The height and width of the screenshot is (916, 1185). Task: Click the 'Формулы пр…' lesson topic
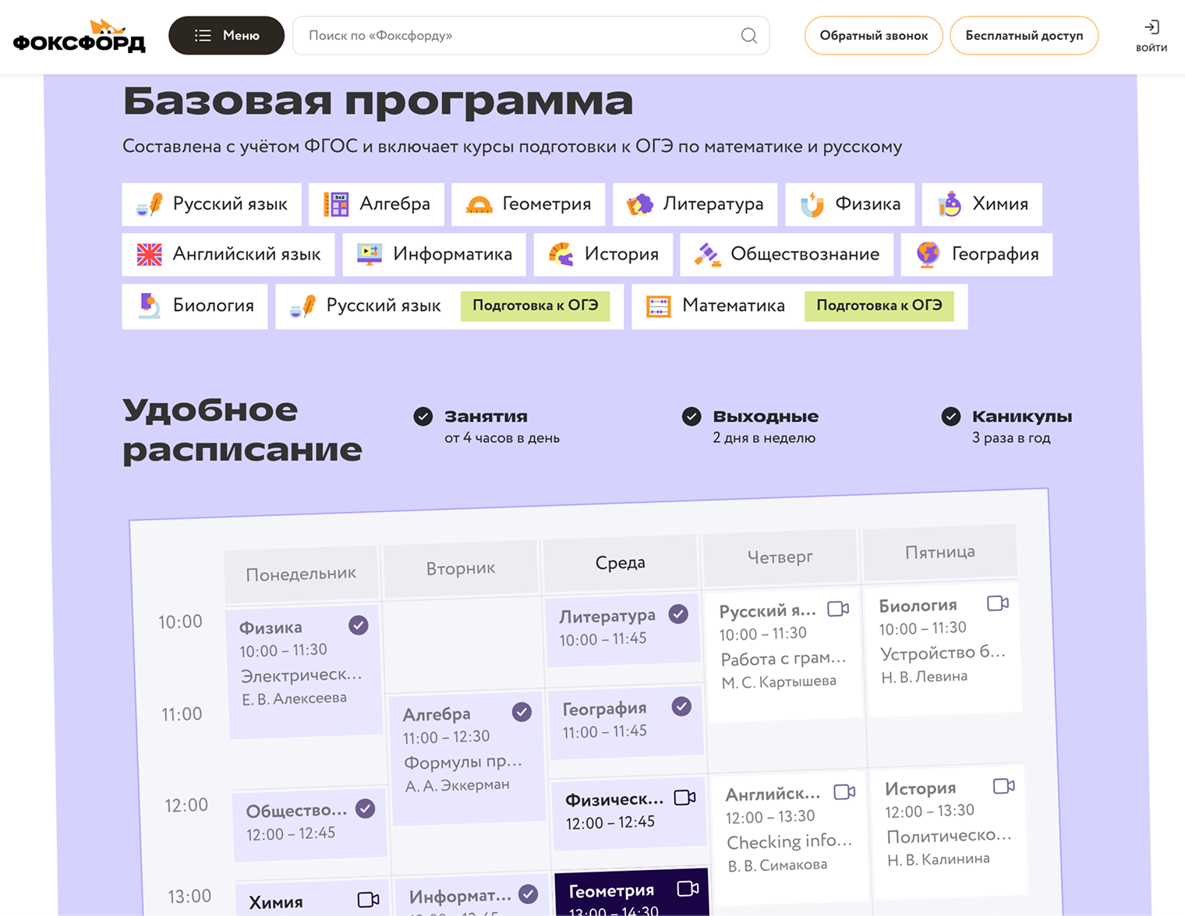coord(463,762)
